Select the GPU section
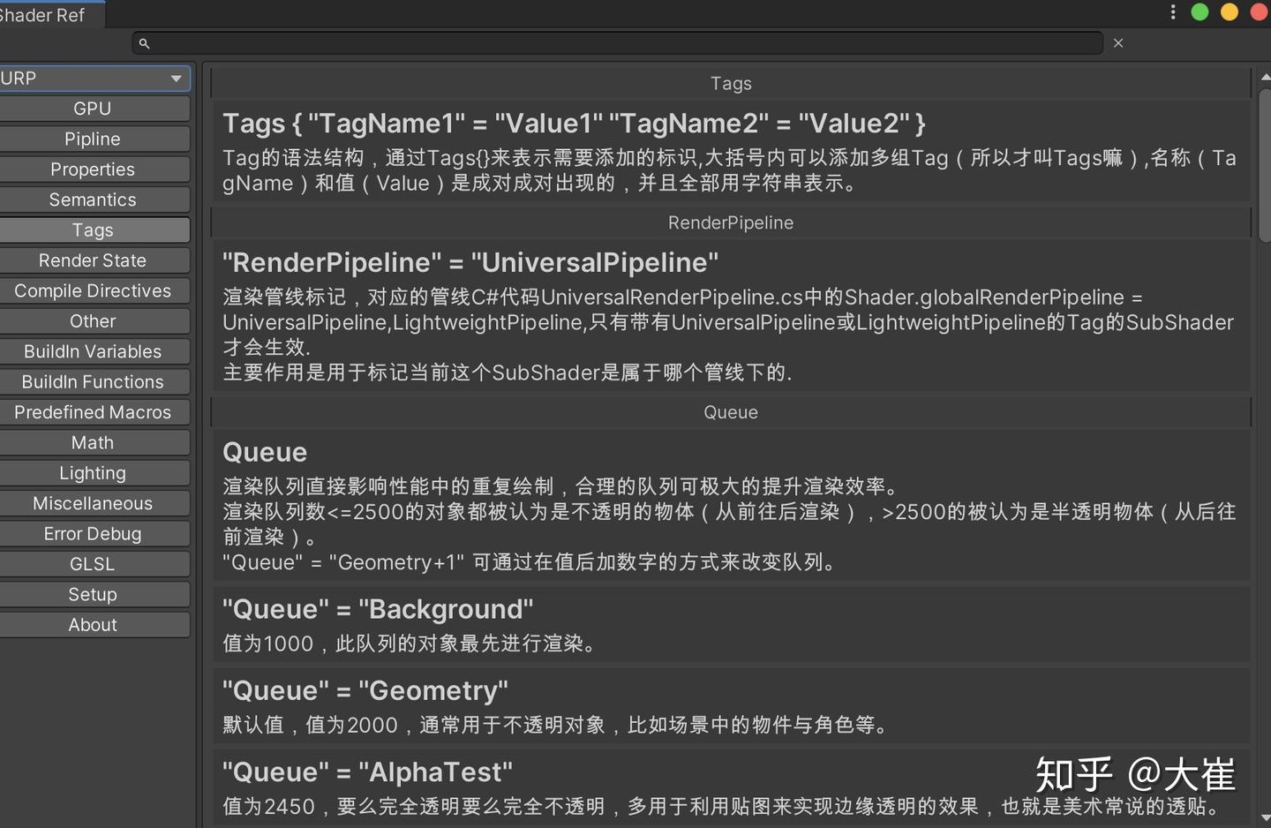Image resolution: width=1271 pixels, height=828 pixels. coord(94,108)
